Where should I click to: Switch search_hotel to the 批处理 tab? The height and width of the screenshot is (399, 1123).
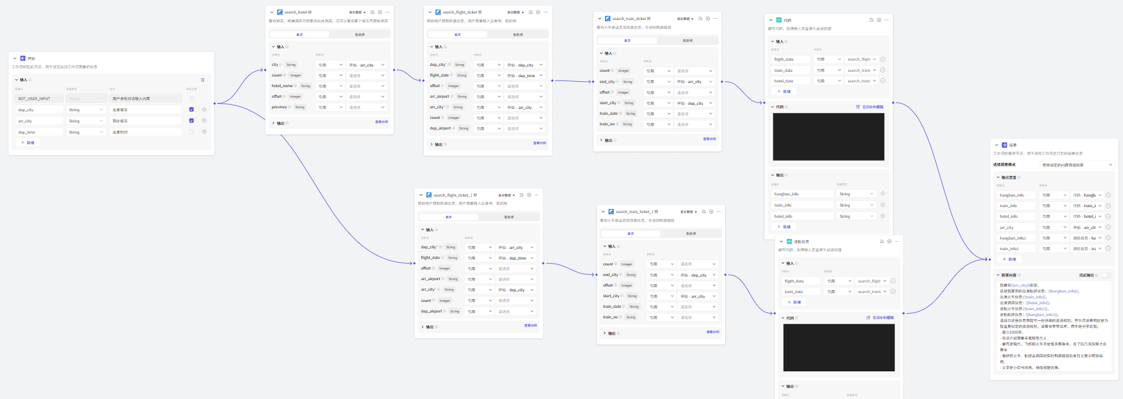360,35
